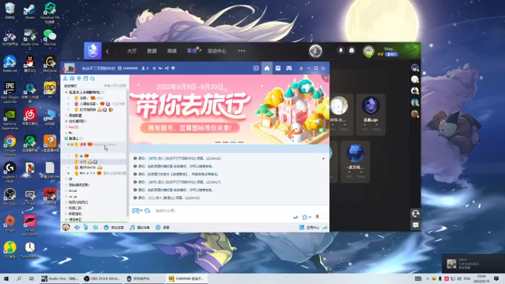Click the 5E logo in the platform header
Screen dimensions: 505x284
coord(93,51)
